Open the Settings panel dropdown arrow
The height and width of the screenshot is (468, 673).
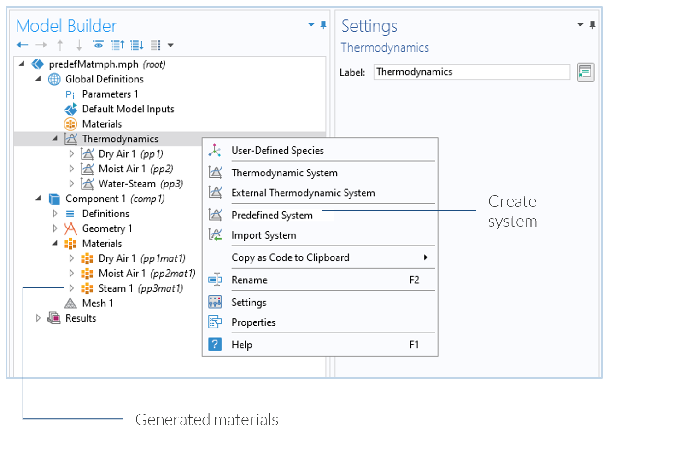[x=580, y=25]
